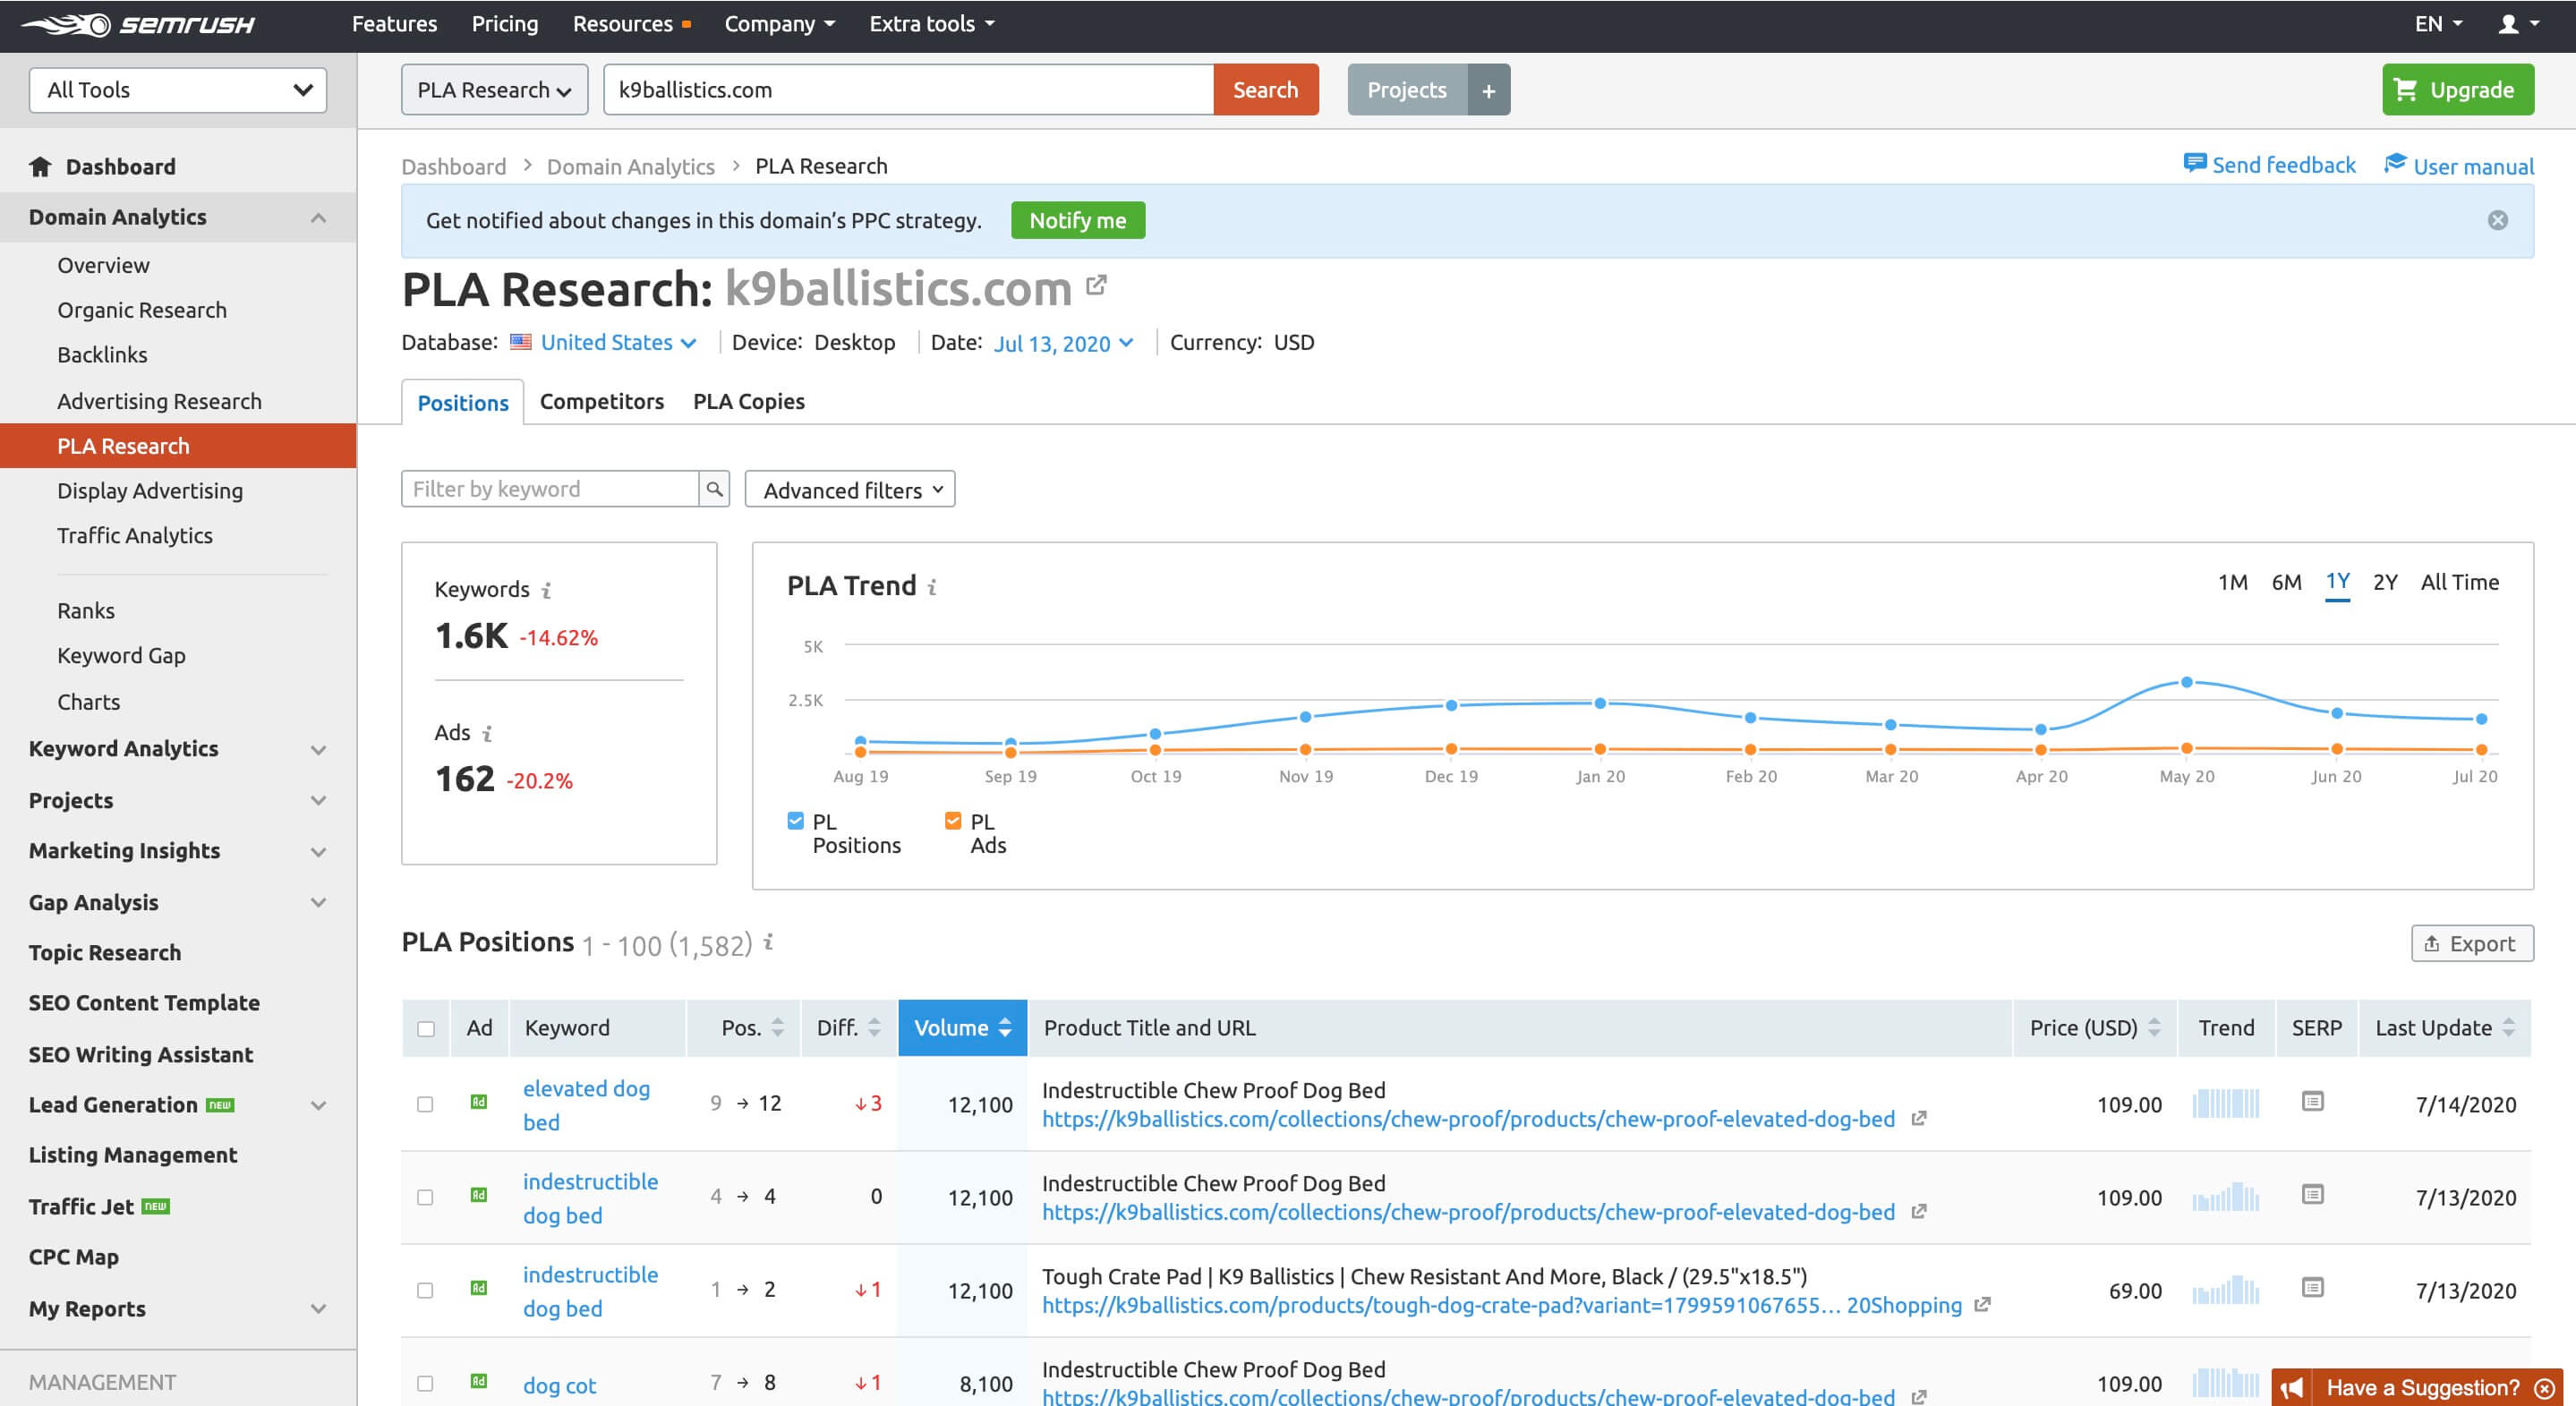
Task: Open the Jul 13, 2020 date dropdown
Action: 1063,343
